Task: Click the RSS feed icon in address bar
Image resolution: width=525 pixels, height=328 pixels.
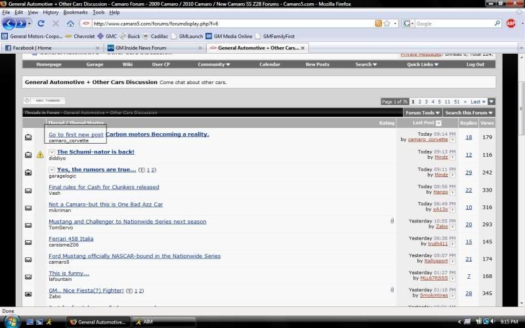Action: pos(379,24)
